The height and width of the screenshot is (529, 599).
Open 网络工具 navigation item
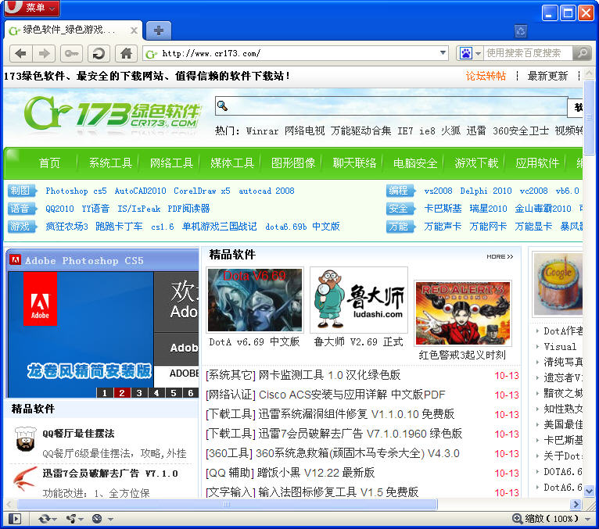(171, 163)
